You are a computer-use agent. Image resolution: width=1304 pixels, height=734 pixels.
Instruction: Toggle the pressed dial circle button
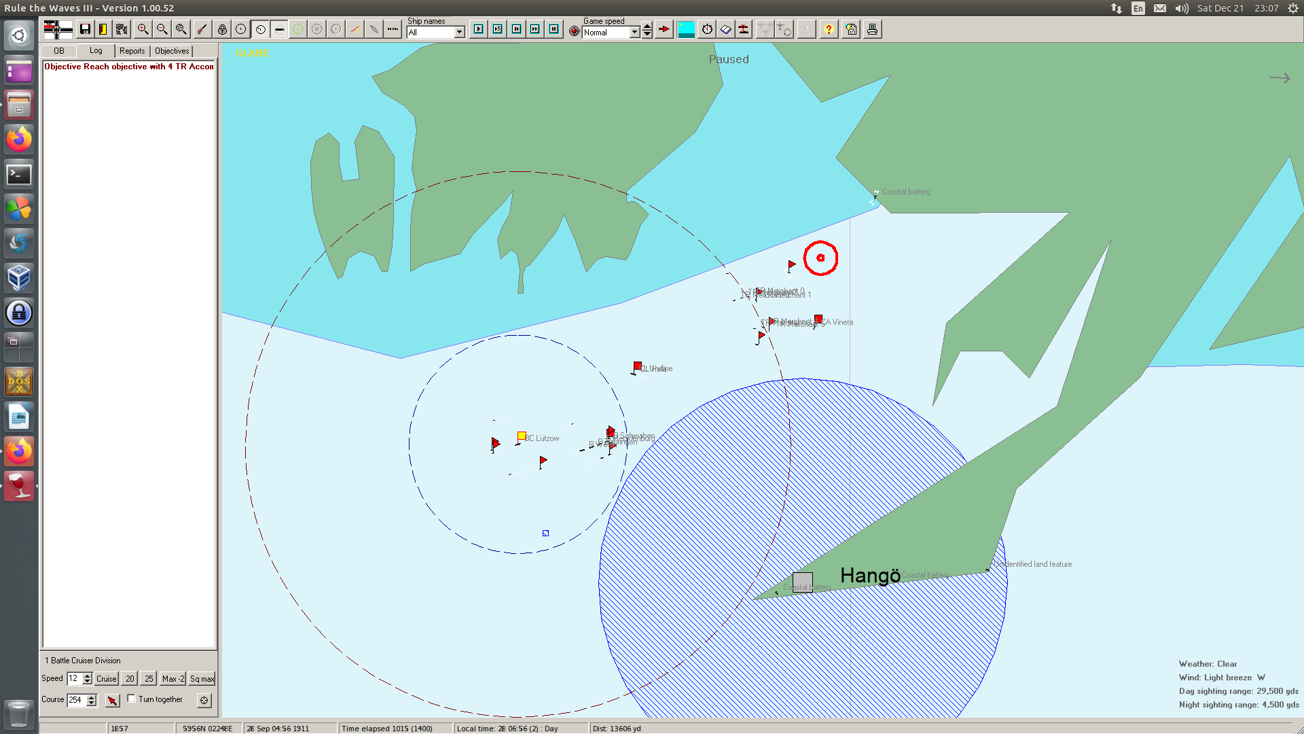[260, 29]
